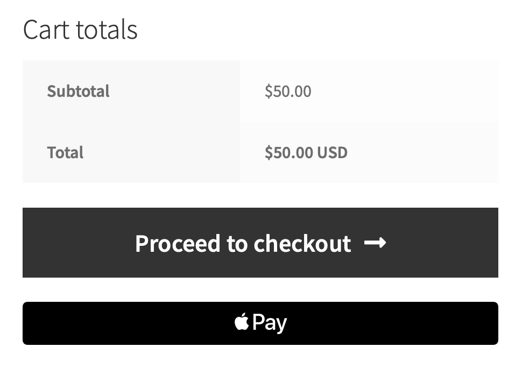Click the Proceed to checkout button
The image size is (522, 368).
click(x=260, y=243)
